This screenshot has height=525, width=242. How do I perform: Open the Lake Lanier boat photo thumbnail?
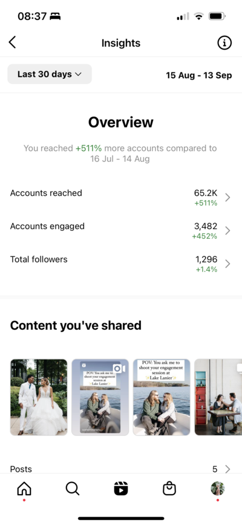coord(162,397)
